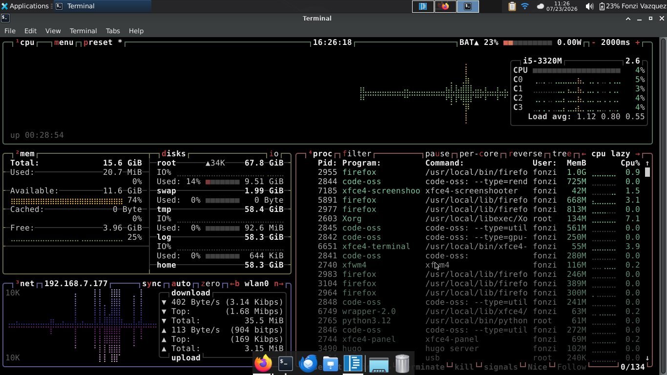Open the clipboard manager tray icon

click(x=512, y=6)
